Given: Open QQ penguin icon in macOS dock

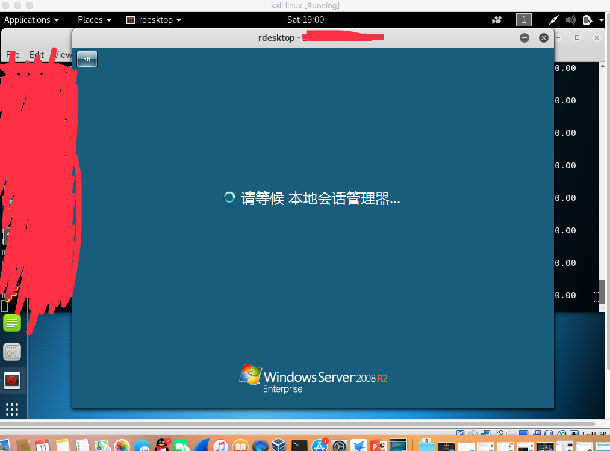Looking at the screenshot, I should click(162, 446).
